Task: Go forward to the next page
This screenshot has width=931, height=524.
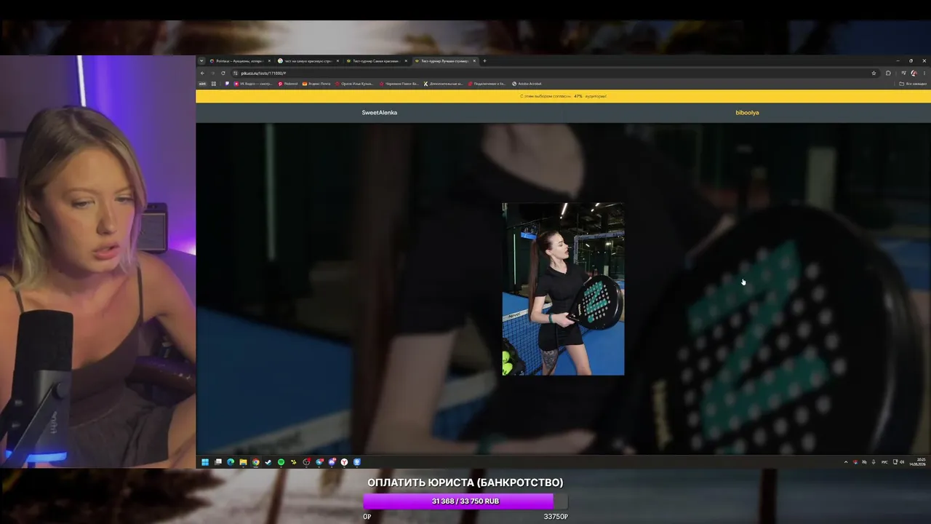Action: [212, 73]
